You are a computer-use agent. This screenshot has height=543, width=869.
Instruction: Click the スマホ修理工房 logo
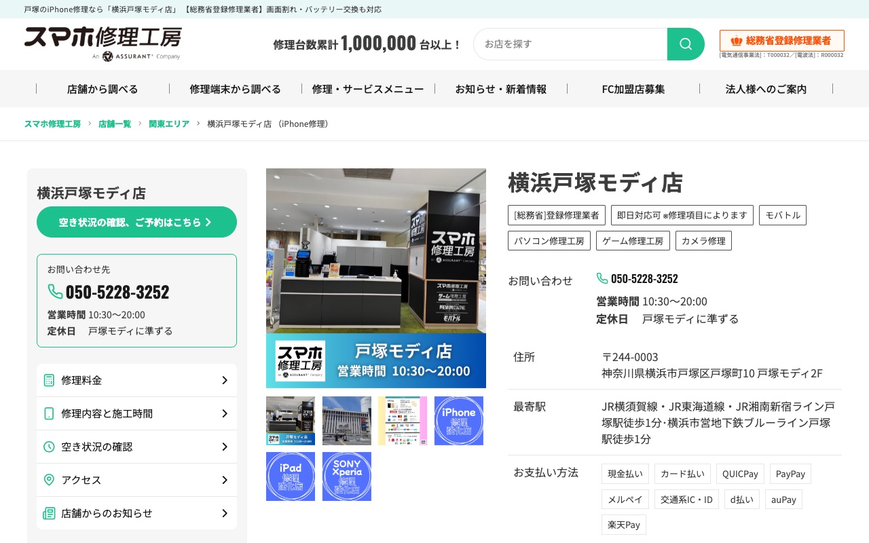coord(103,44)
